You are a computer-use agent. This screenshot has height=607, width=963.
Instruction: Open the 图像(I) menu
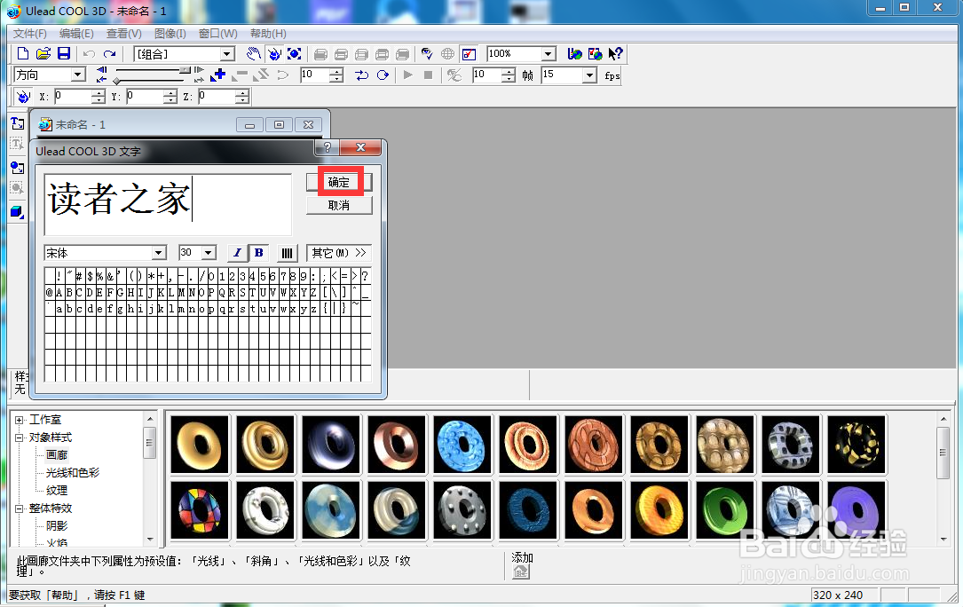[x=170, y=34]
